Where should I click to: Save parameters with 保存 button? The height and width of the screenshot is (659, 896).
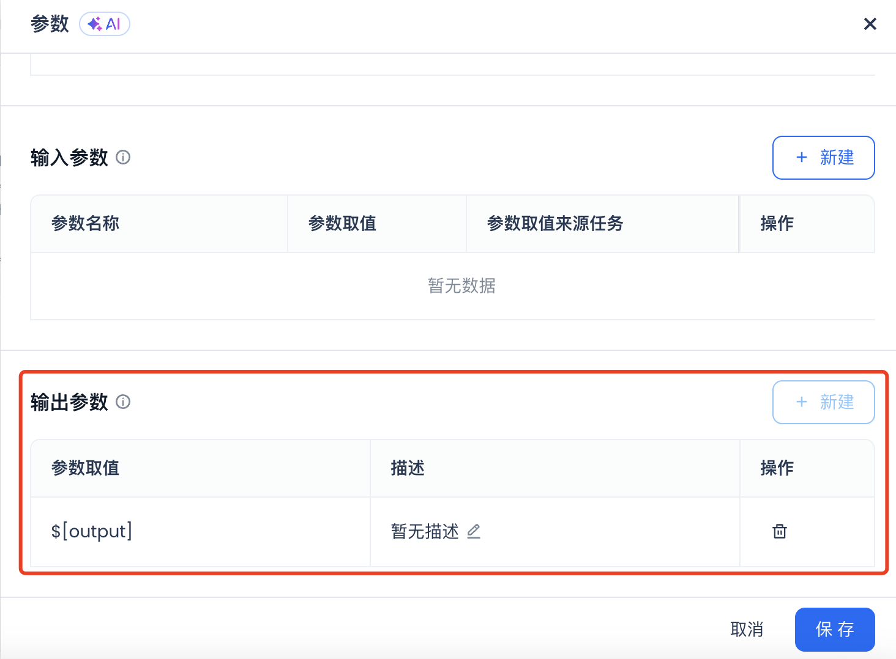(x=835, y=630)
